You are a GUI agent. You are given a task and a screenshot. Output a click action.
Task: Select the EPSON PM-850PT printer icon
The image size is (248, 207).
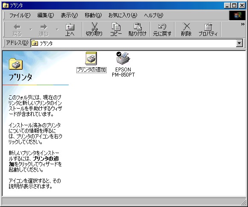click(x=123, y=58)
